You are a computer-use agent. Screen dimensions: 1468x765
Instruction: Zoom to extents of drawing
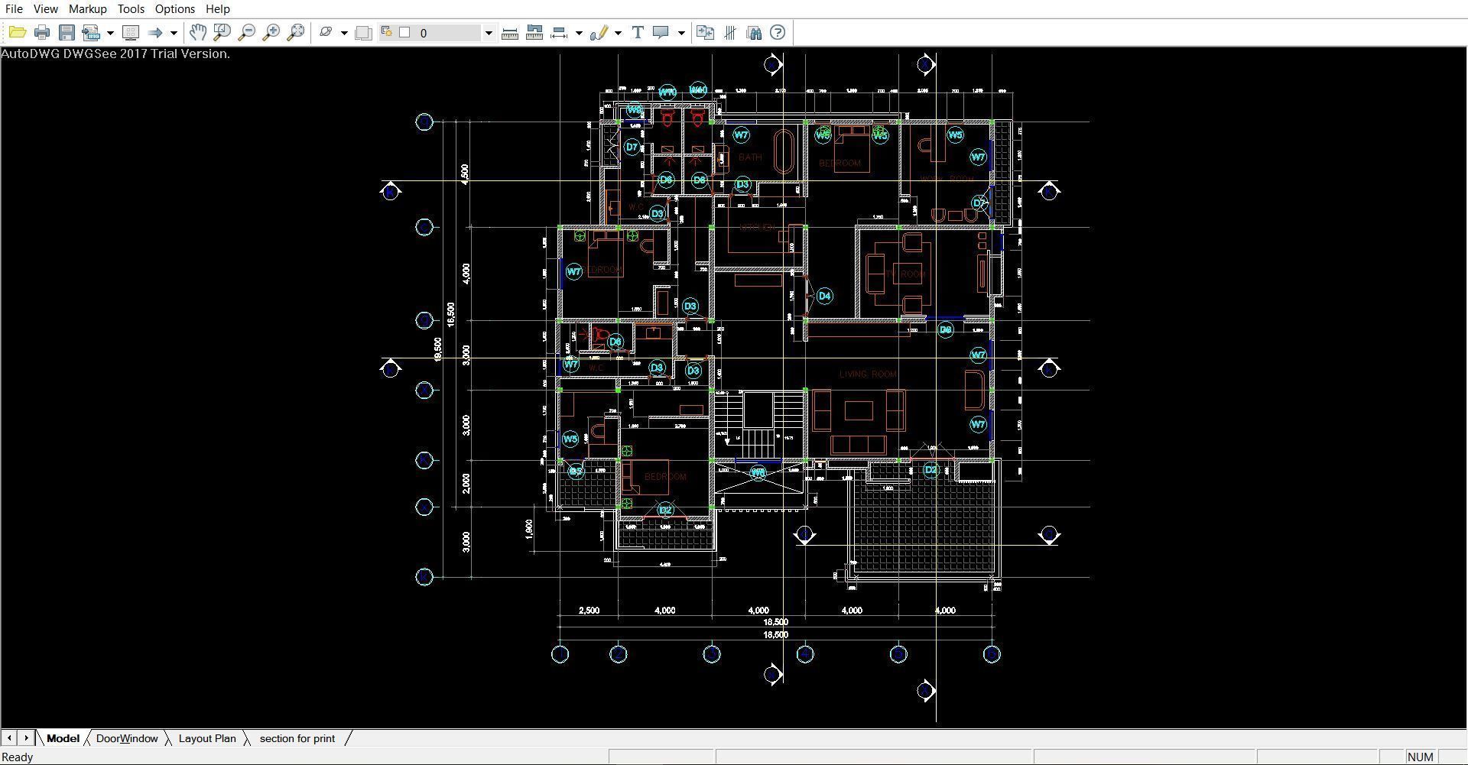coord(295,32)
